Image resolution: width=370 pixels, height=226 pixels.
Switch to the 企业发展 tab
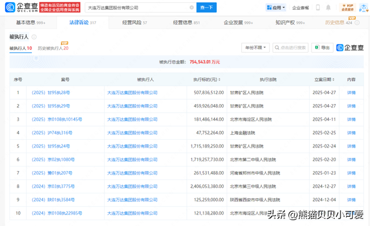pyautogui.click(x=238, y=23)
